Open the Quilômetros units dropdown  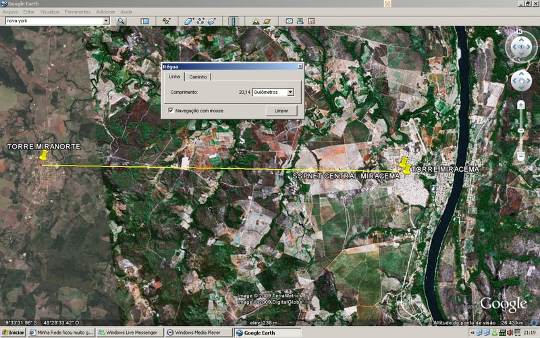[291, 92]
